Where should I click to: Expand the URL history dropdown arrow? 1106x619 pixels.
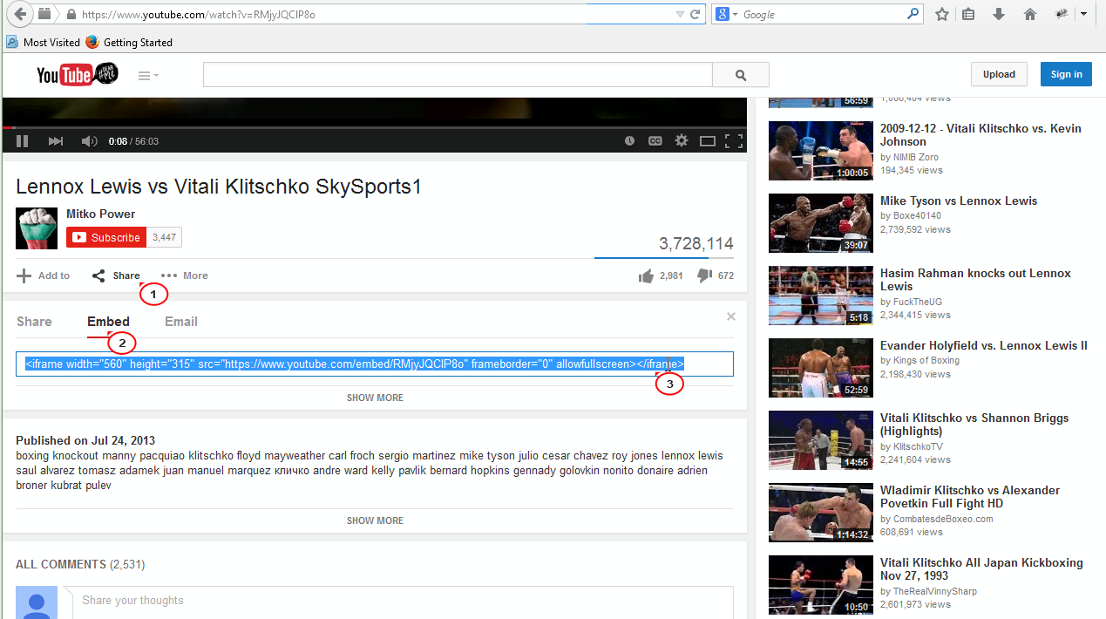tap(681, 14)
